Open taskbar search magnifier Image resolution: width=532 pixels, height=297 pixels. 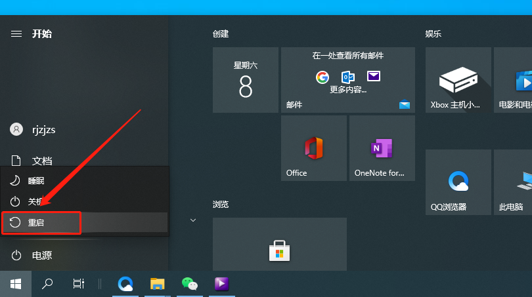[47, 284]
